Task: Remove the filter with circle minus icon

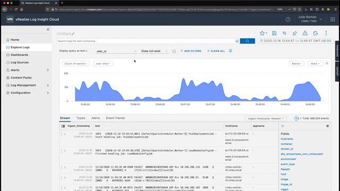Action: pyautogui.click(x=174, y=51)
